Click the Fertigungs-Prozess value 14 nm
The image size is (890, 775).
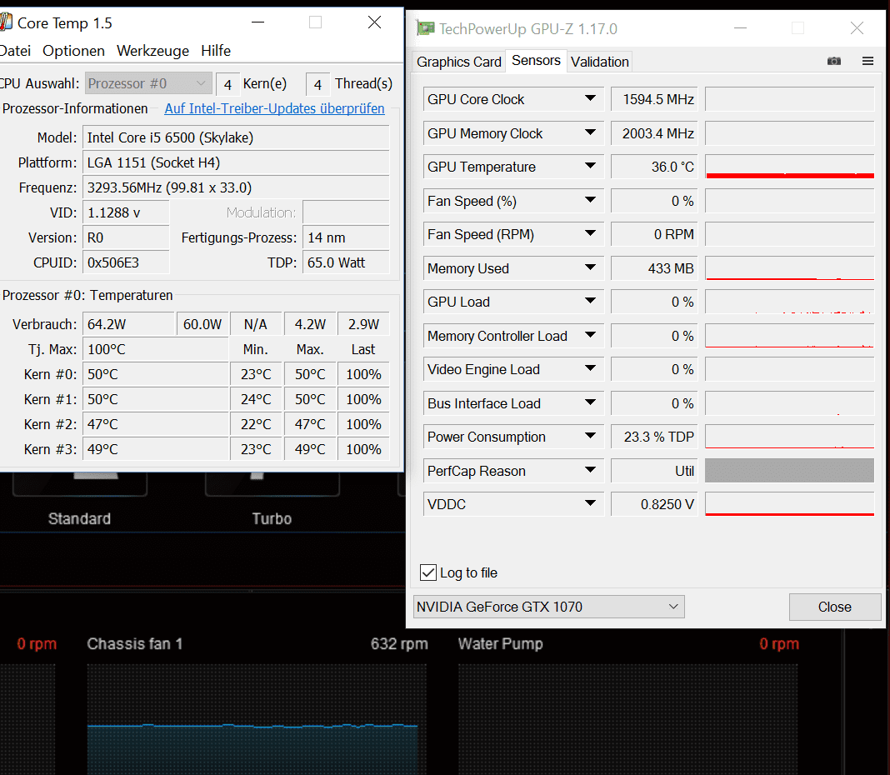point(346,237)
